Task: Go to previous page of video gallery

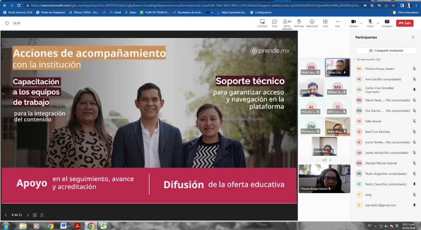Action: pyautogui.click(x=319, y=160)
